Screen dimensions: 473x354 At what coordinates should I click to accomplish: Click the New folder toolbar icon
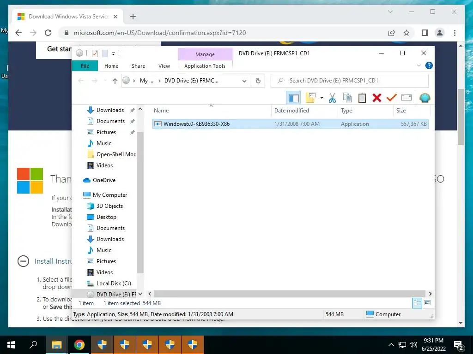pyautogui.click(x=311, y=98)
